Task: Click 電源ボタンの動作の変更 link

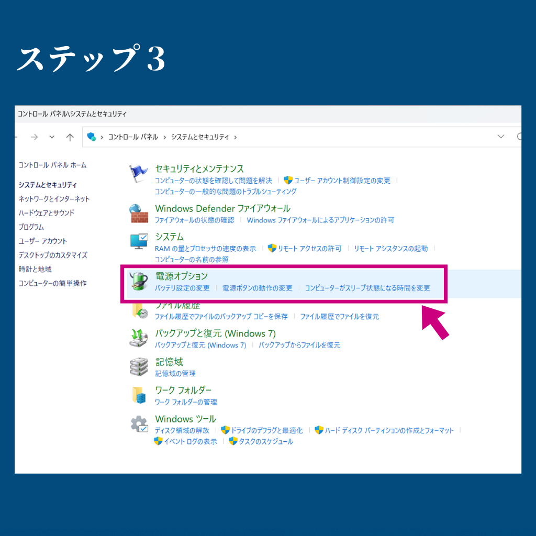Action: pyautogui.click(x=258, y=288)
